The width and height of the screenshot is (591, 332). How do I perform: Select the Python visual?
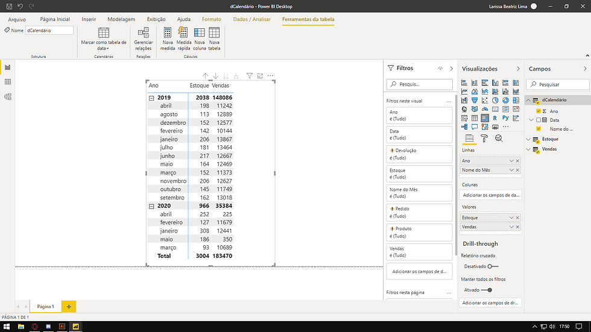coord(505,118)
